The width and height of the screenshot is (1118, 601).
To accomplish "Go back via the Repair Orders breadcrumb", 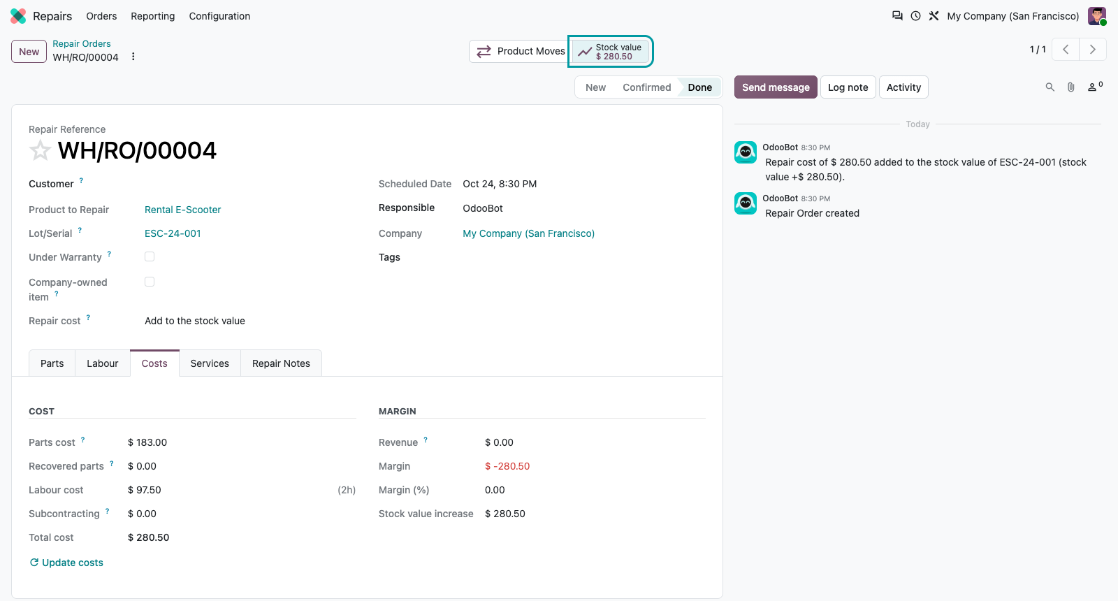I will pos(82,43).
